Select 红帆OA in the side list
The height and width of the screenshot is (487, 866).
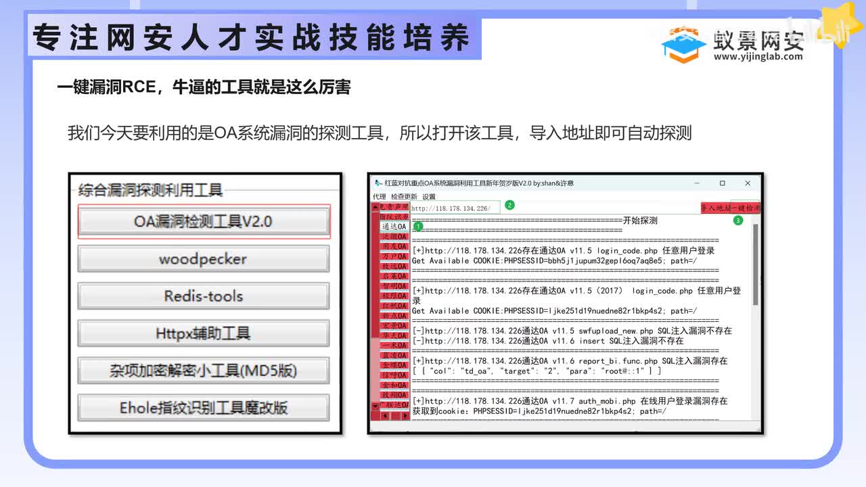click(394, 306)
